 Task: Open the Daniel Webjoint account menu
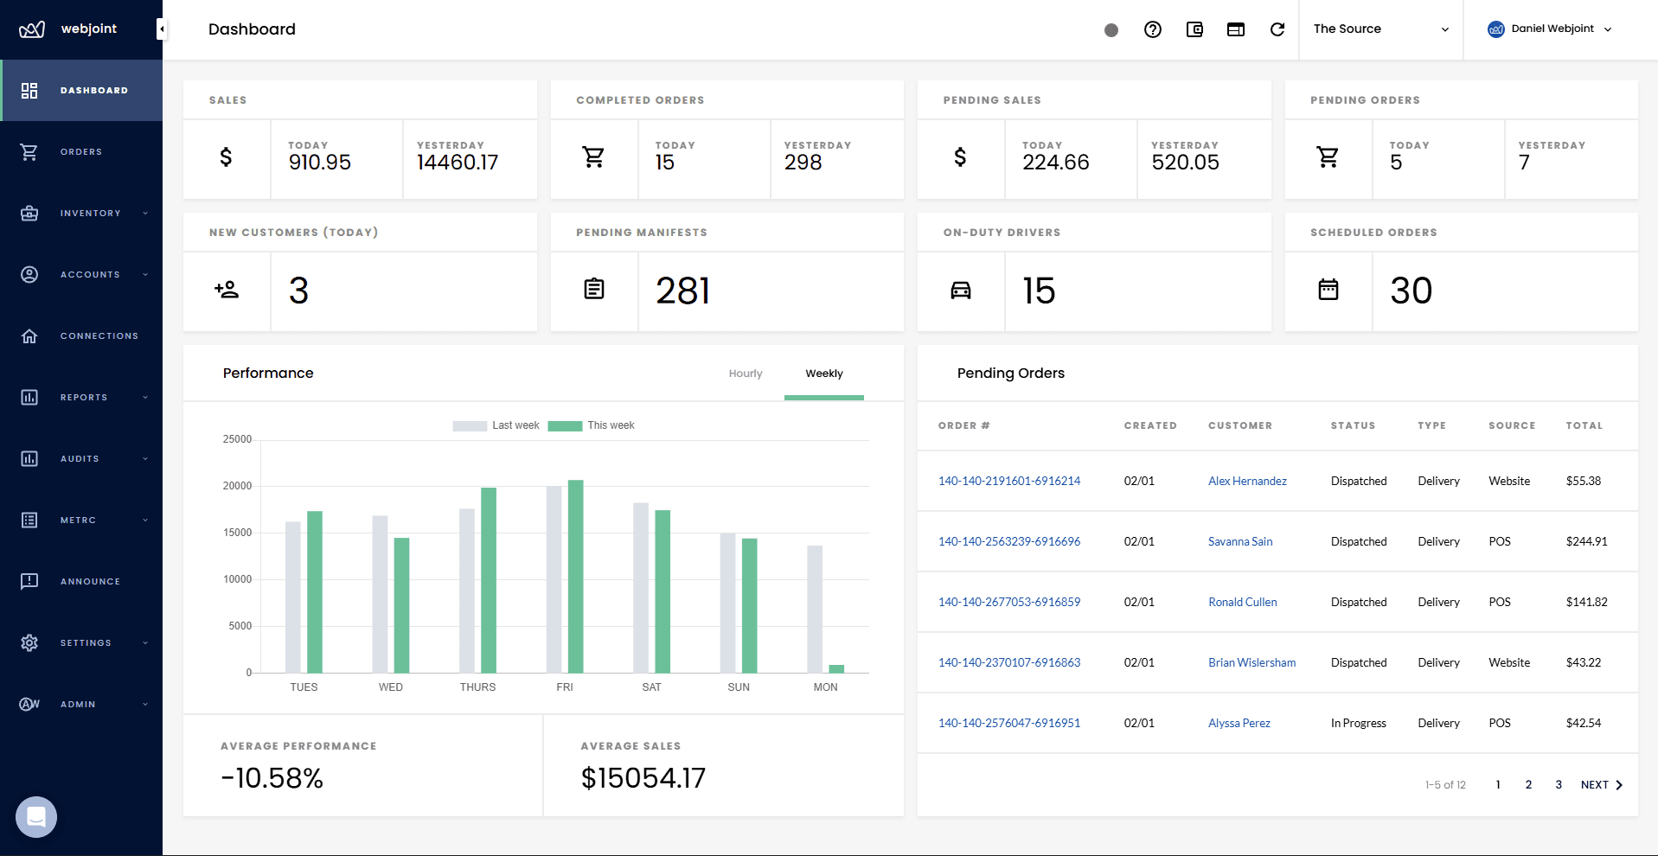[1549, 29]
